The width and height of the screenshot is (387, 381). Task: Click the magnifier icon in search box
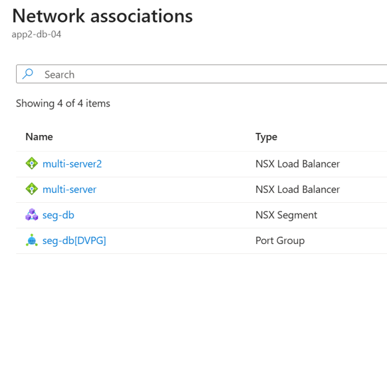28,74
